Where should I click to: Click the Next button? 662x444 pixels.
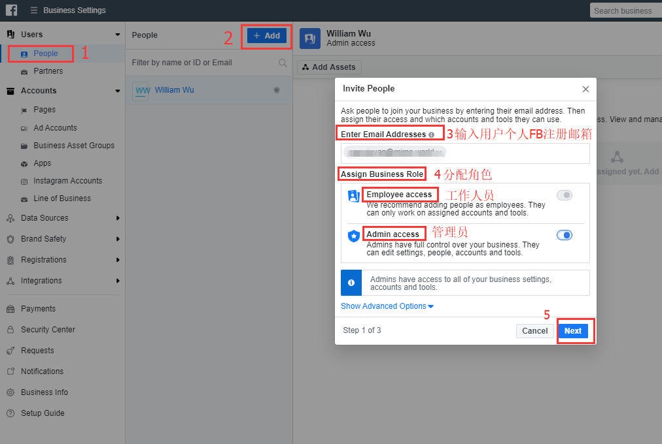click(x=573, y=331)
